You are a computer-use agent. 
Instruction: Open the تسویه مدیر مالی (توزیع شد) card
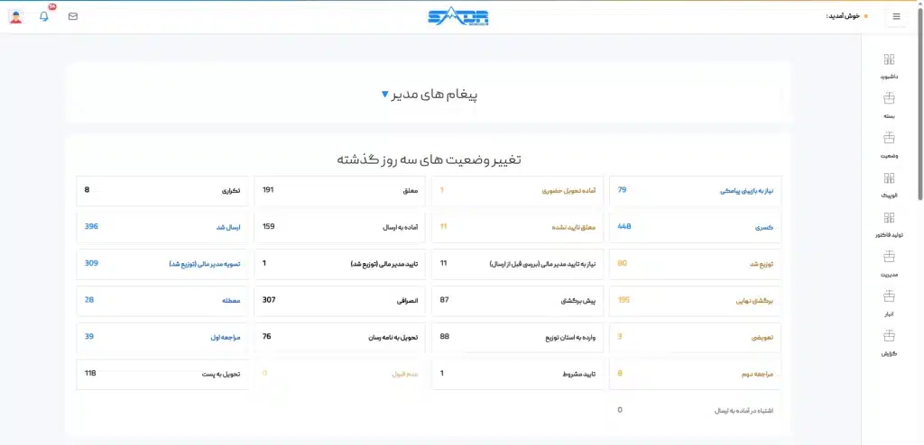click(162, 264)
